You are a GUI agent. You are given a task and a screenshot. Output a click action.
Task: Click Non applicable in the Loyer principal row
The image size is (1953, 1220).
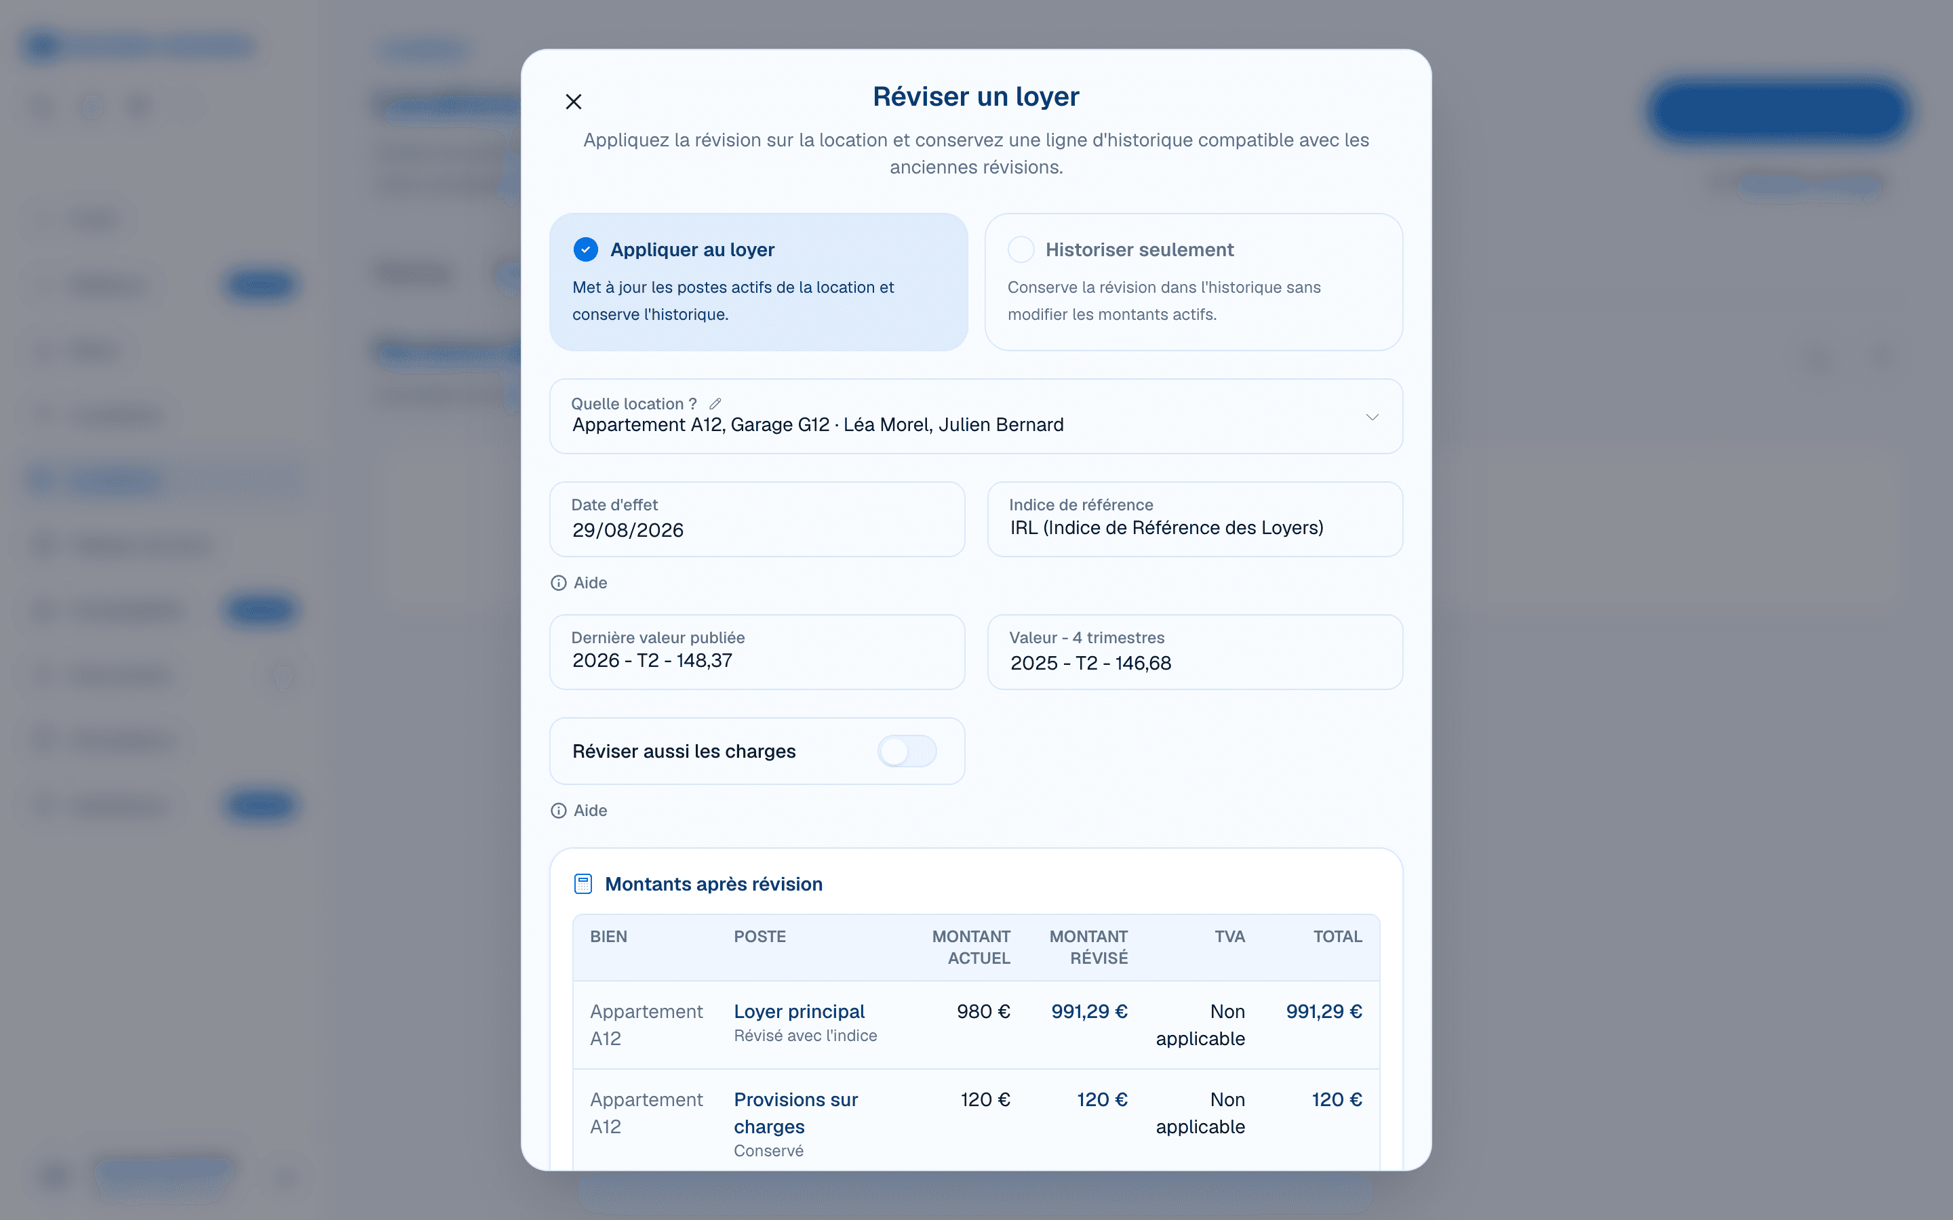tap(1201, 1025)
